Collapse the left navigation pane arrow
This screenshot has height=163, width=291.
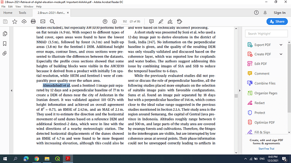[11, 91]
